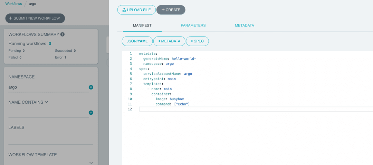Screen dimensions: 373x165
Task: Clear the namespace field with its x icon
Action: [x=91, y=87]
